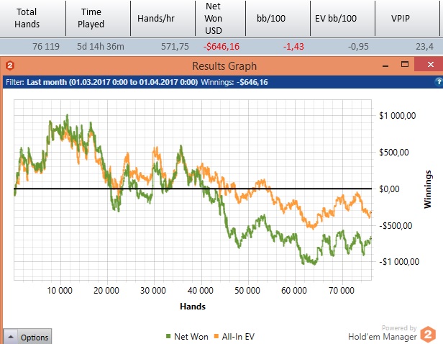Select the -0,95 EV bb/100 cell

point(358,46)
